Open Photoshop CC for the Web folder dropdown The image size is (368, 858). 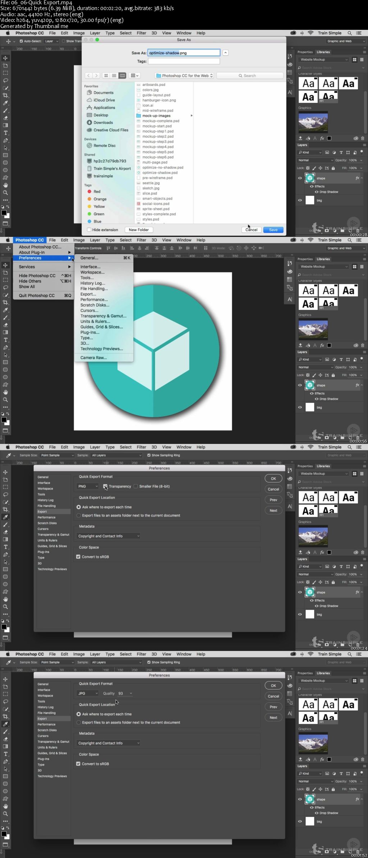pyautogui.click(x=184, y=75)
